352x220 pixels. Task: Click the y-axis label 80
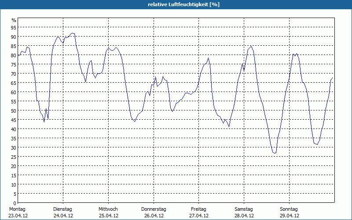pos(14,55)
